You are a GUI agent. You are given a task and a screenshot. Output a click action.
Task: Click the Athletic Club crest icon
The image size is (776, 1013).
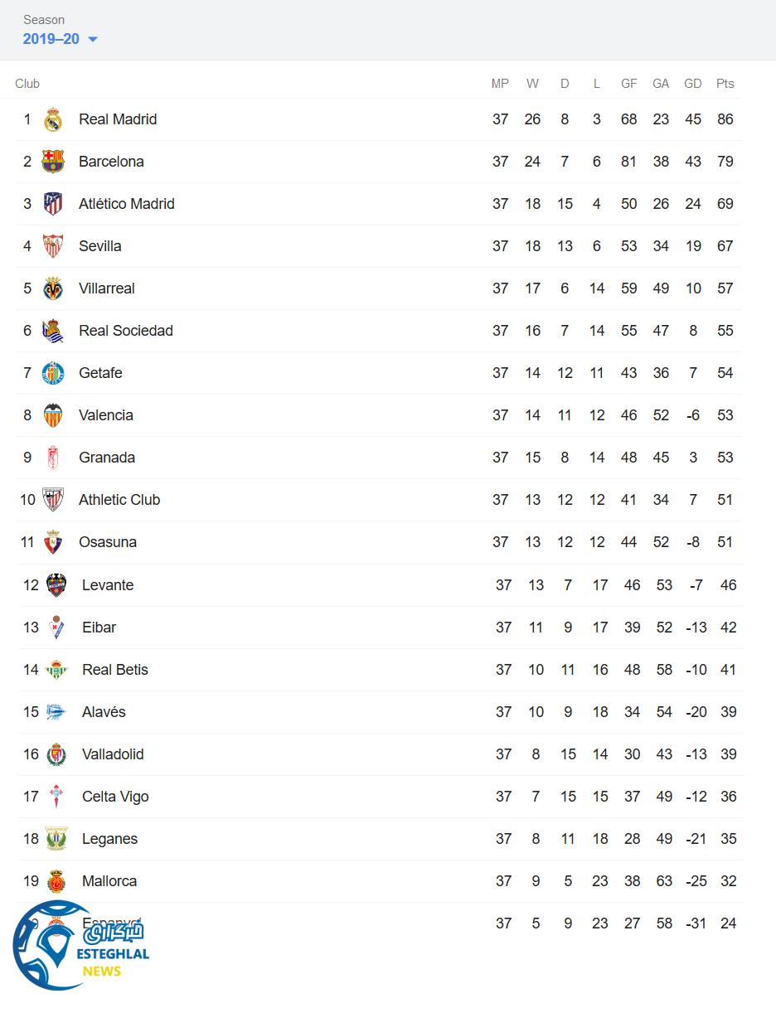click(53, 500)
